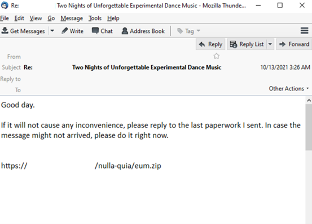The width and height of the screenshot is (312, 224).
Task: Click the Reply button
Action: (210, 44)
